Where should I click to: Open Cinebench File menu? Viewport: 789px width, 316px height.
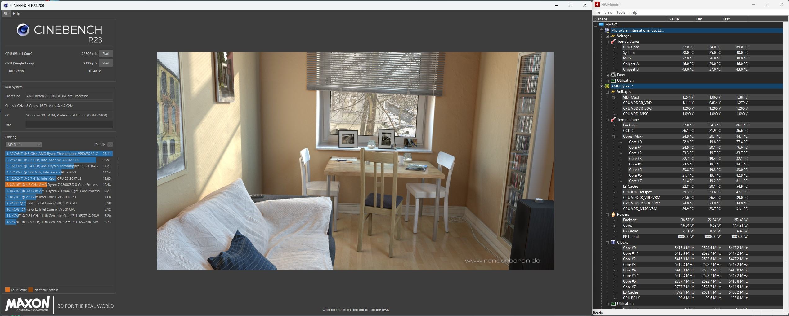point(6,14)
